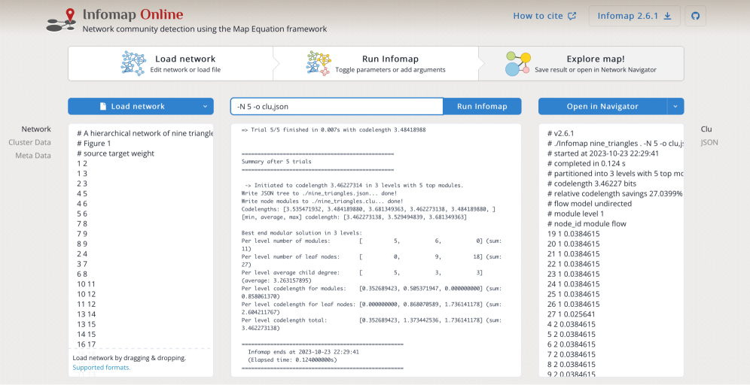Click the external link icon beside How to cite
750x385 pixels.
tap(572, 16)
